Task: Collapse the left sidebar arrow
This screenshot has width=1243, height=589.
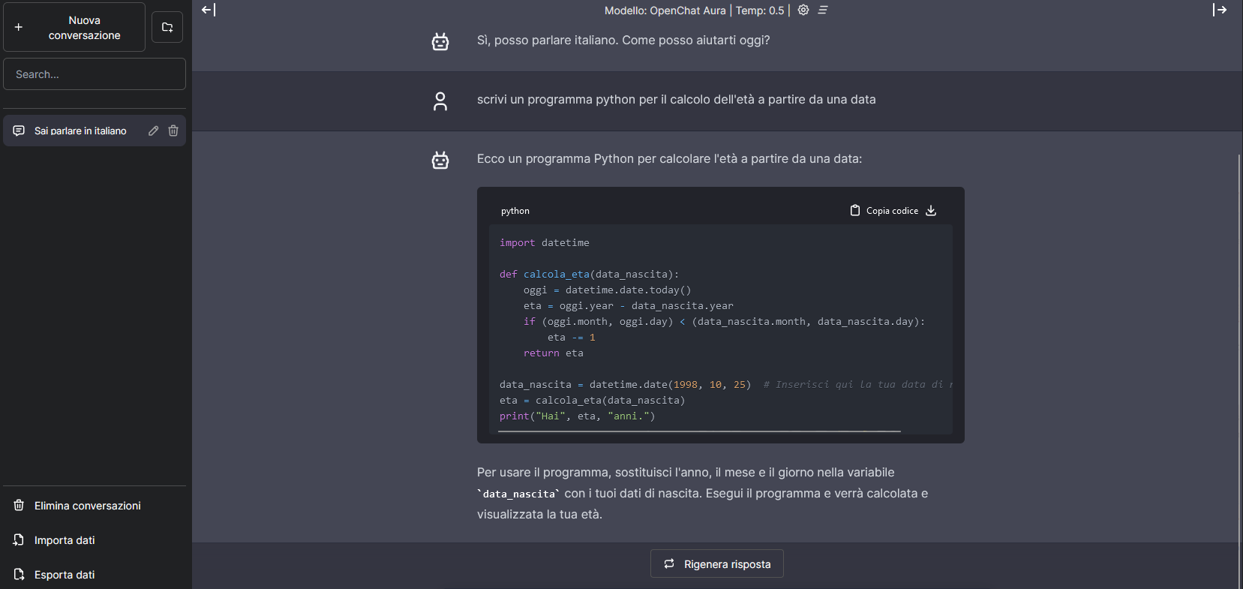Action: point(209,10)
